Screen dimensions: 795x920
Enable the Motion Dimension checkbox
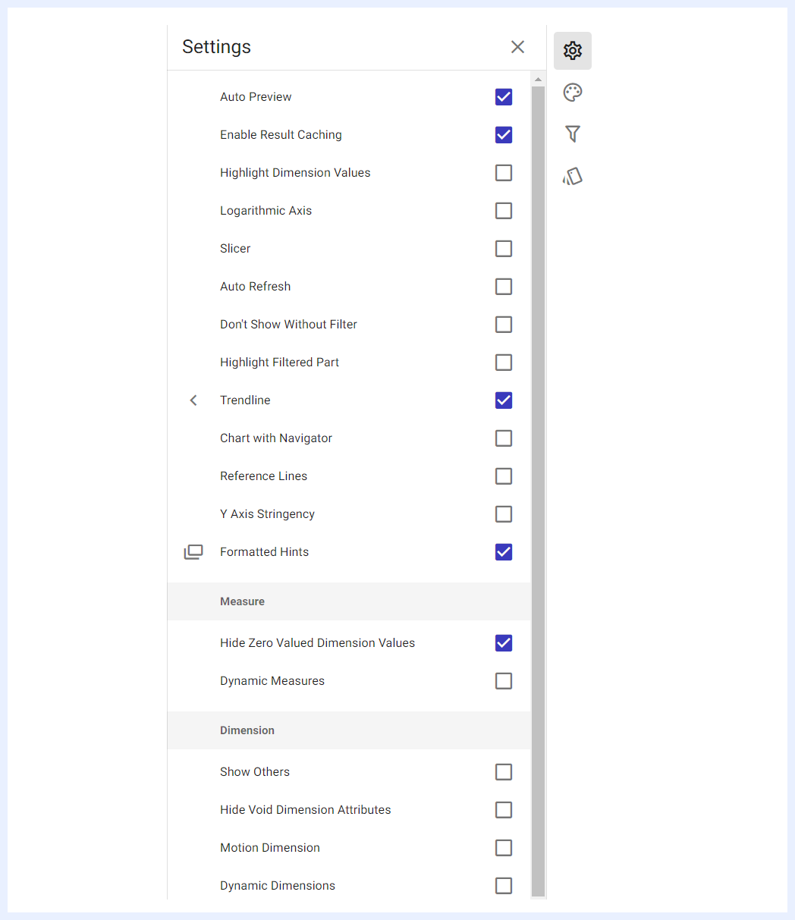click(504, 848)
